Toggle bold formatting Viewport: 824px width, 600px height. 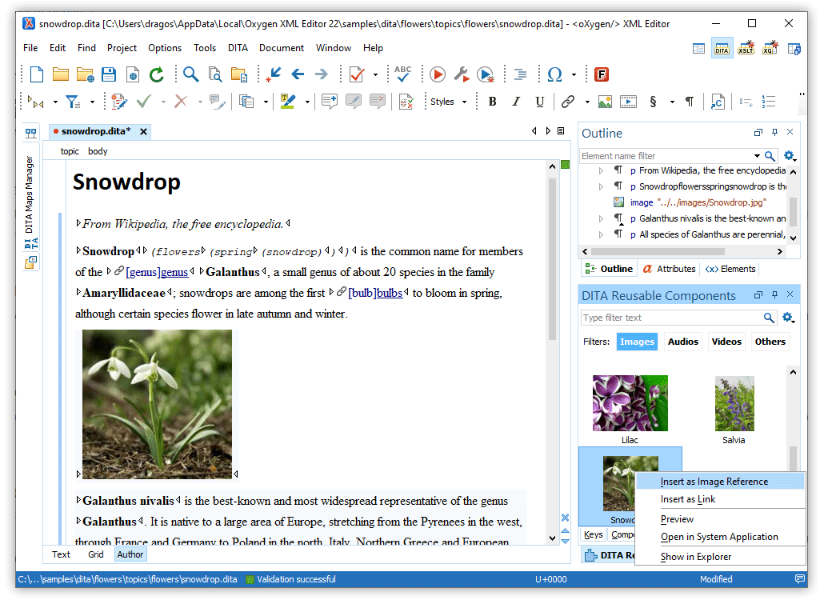pyautogui.click(x=493, y=102)
